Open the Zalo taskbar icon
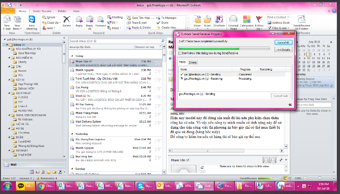Viewport: 340px width, 194px height. click(x=284, y=186)
